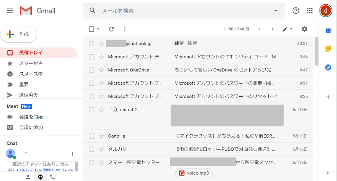Star the メルカリ email
The height and width of the screenshot is (181, 337).
click(102, 149)
